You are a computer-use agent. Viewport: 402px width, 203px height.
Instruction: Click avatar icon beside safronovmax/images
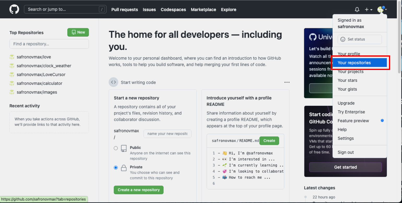(x=12, y=92)
